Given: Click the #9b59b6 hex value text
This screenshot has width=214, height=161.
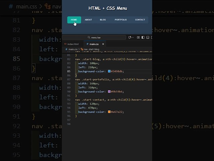Looking at the screenshot, I should (117, 92).
